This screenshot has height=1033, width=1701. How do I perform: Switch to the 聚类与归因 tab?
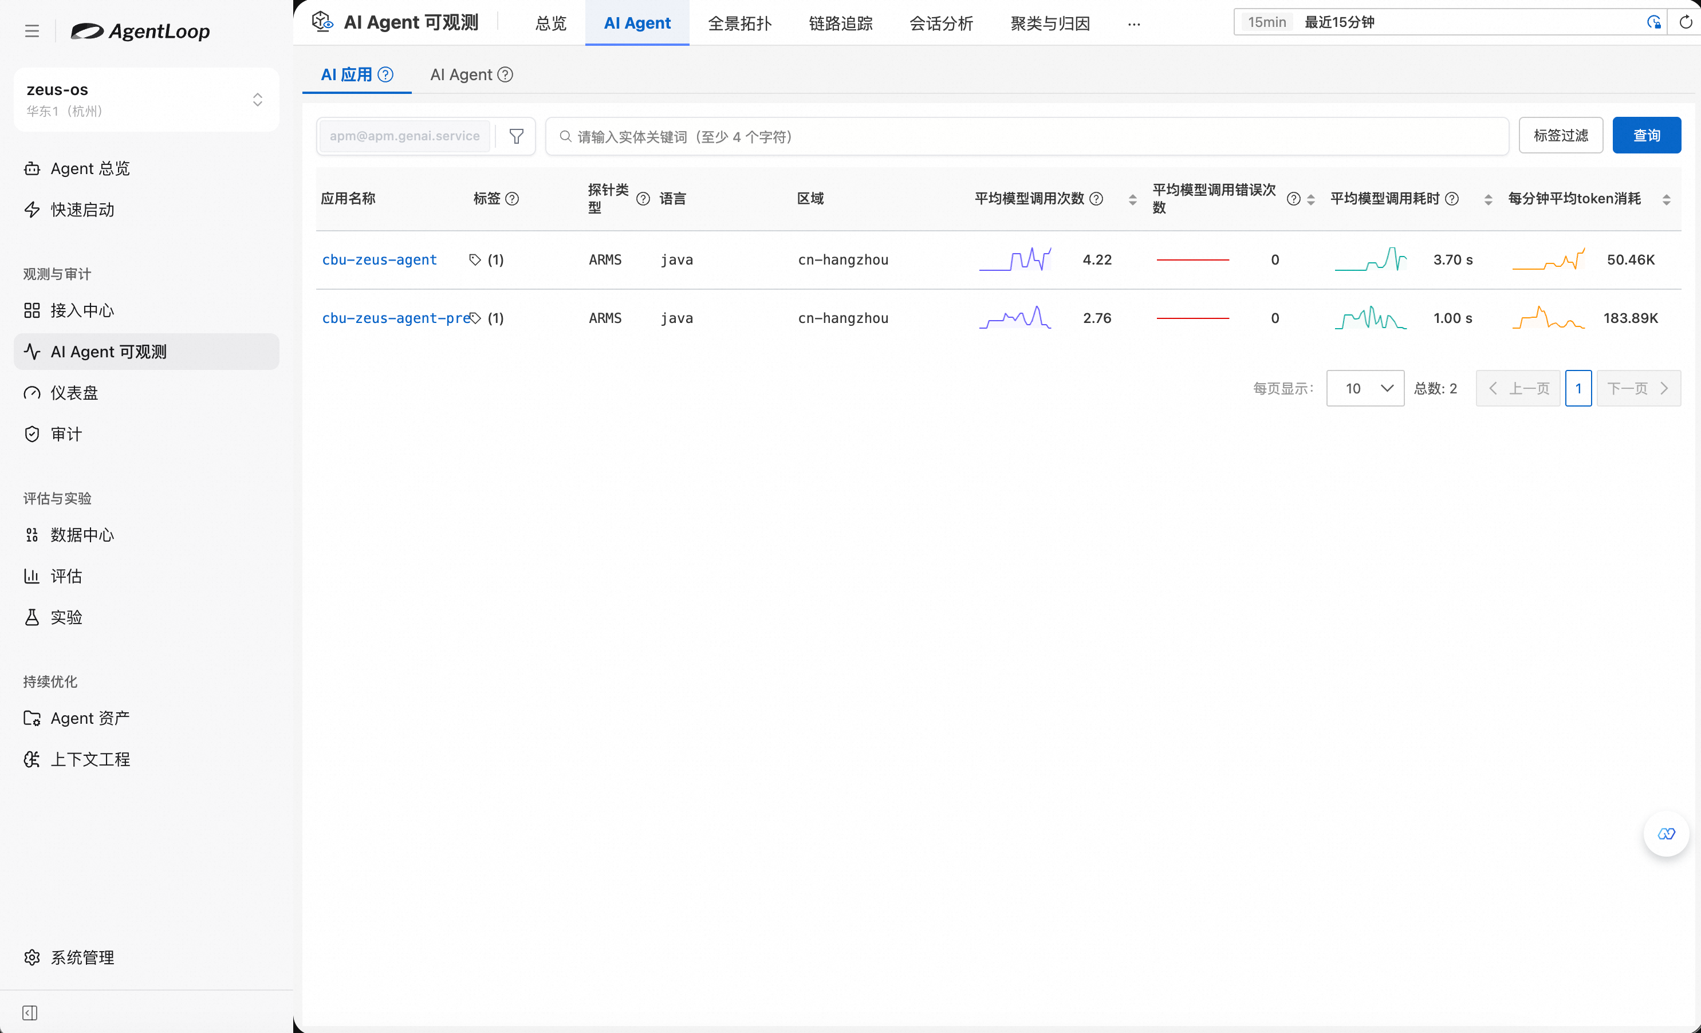tap(1050, 23)
